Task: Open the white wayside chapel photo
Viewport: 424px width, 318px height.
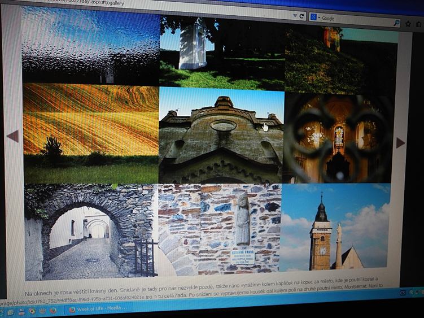Action: point(222,53)
